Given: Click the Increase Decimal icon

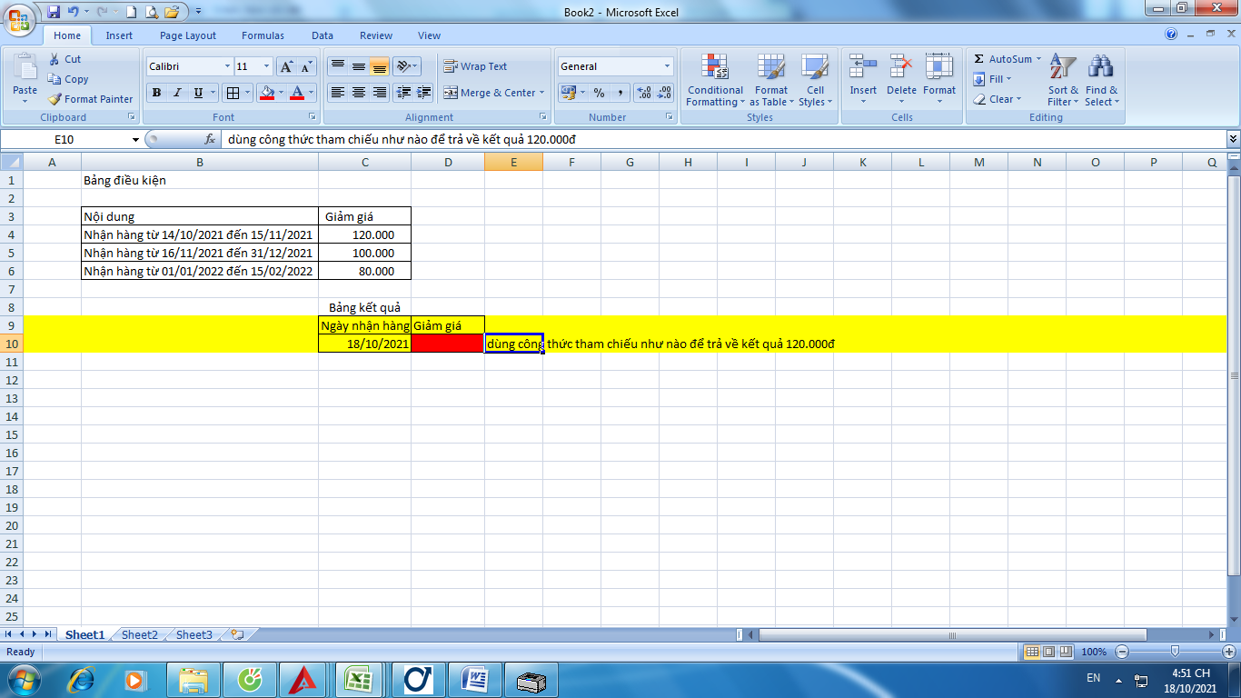Looking at the screenshot, I should (x=644, y=93).
